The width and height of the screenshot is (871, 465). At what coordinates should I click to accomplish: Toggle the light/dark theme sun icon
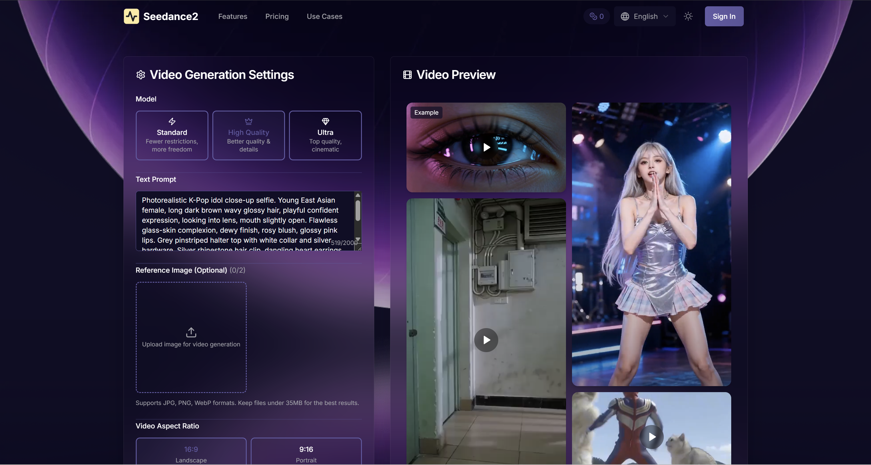point(688,16)
